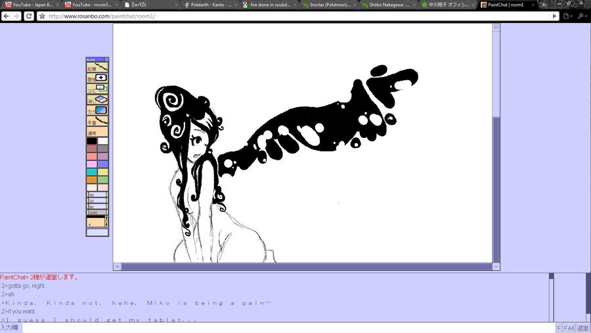Select the eraser (消し) tool
The height and width of the screenshot is (333, 591).
pyautogui.click(x=97, y=100)
